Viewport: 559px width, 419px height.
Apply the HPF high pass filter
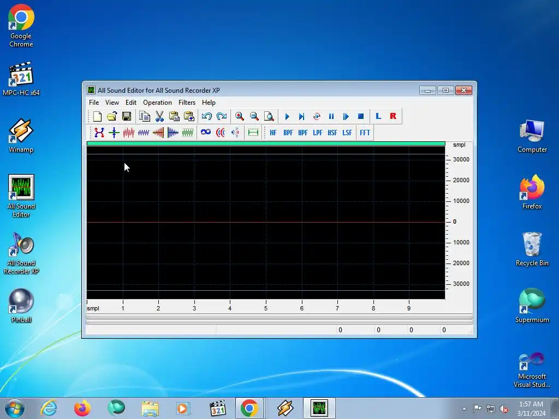pyautogui.click(x=302, y=133)
